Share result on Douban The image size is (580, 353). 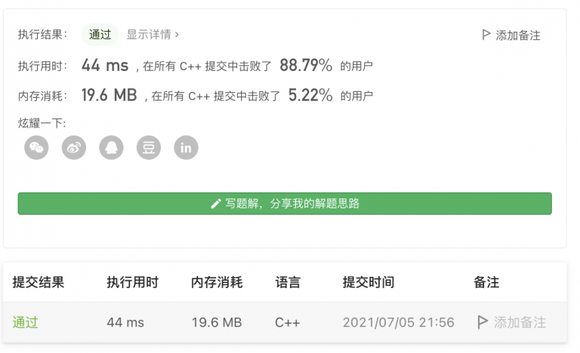[x=149, y=148]
